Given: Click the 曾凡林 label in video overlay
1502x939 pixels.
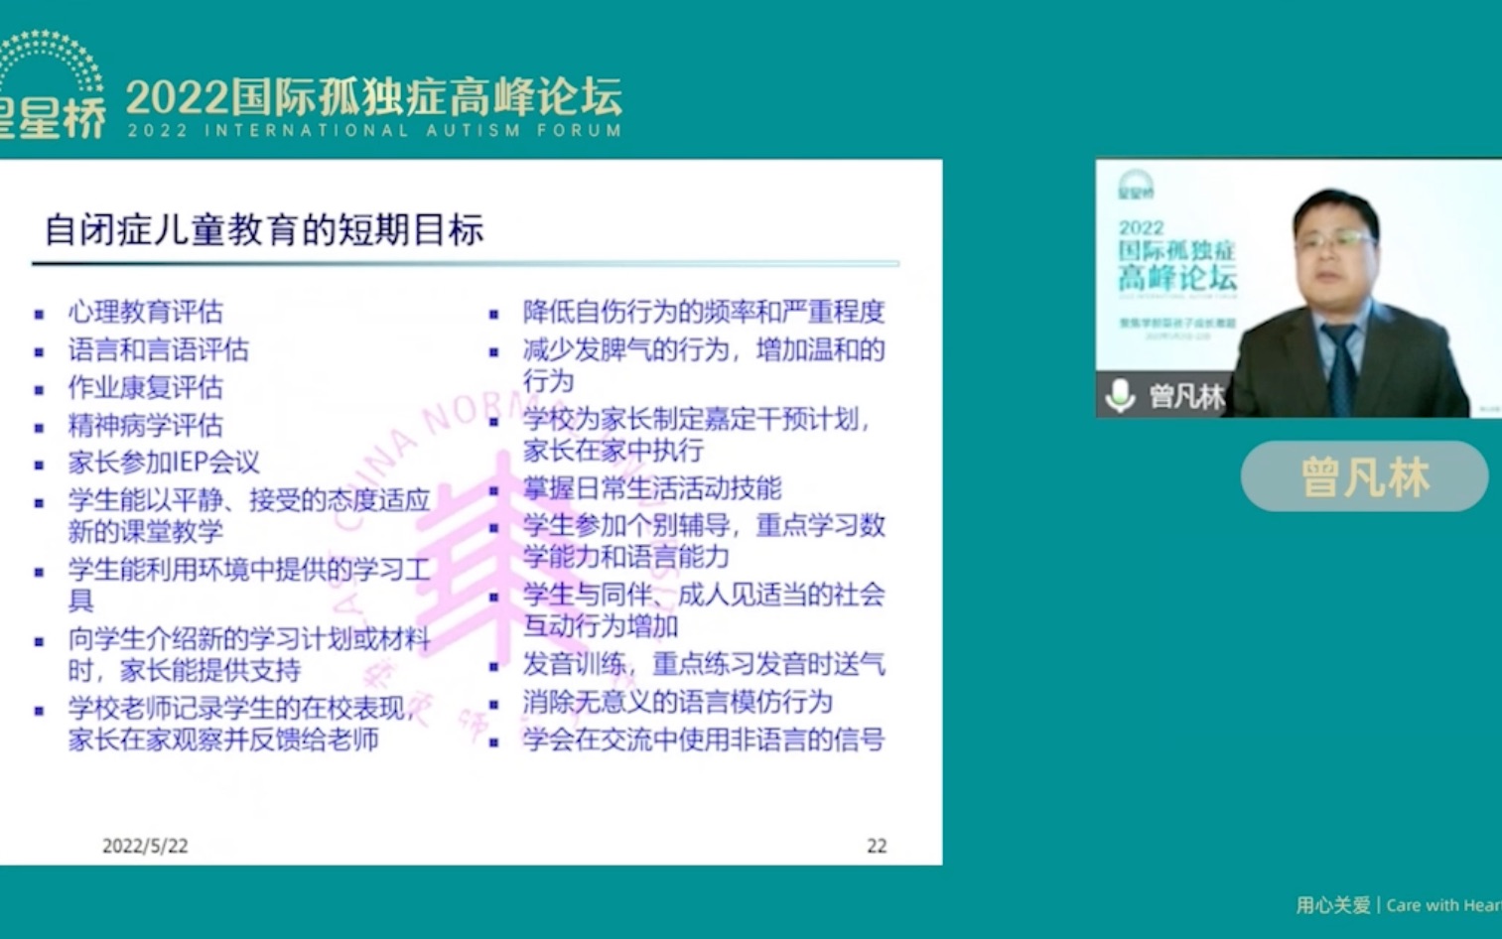Looking at the screenshot, I should click(x=1186, y=397).
